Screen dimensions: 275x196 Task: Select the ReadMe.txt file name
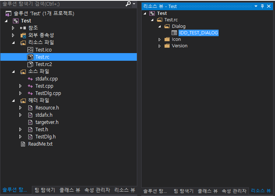click(40, 144)
